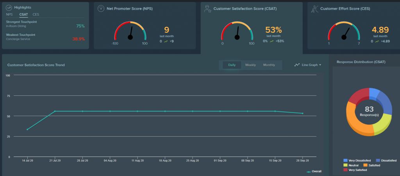Viewport: 400px width, 176px height.
Task: Click the CSAT green trend arrow icon
Action: [x=271, y=41]
